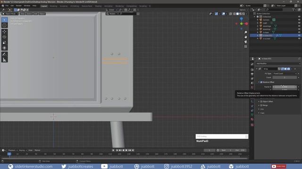This screenshot has width=302, height=169.
Task: Enable the Merge checkbox
Action: point(261,105)
